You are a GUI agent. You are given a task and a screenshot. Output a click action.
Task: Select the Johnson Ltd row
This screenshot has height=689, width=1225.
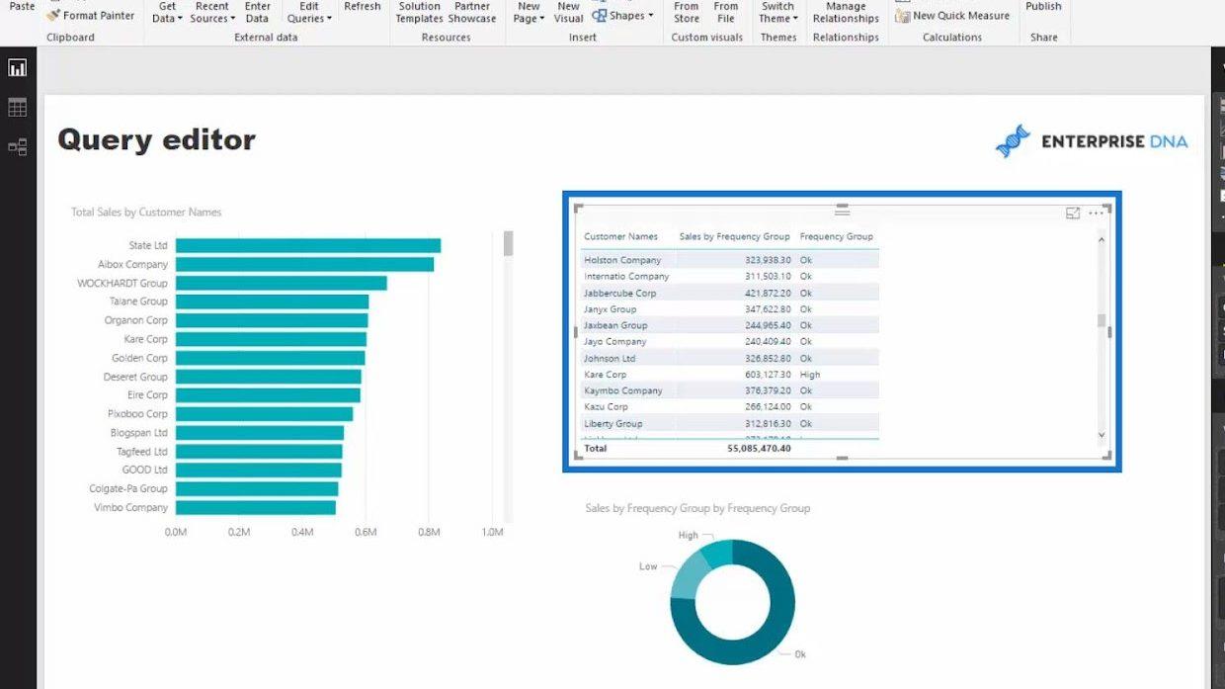[x=729, y=358]
